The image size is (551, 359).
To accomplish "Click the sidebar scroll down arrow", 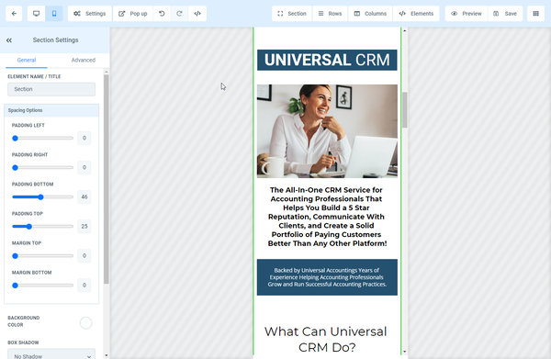I will coord(107,355).
